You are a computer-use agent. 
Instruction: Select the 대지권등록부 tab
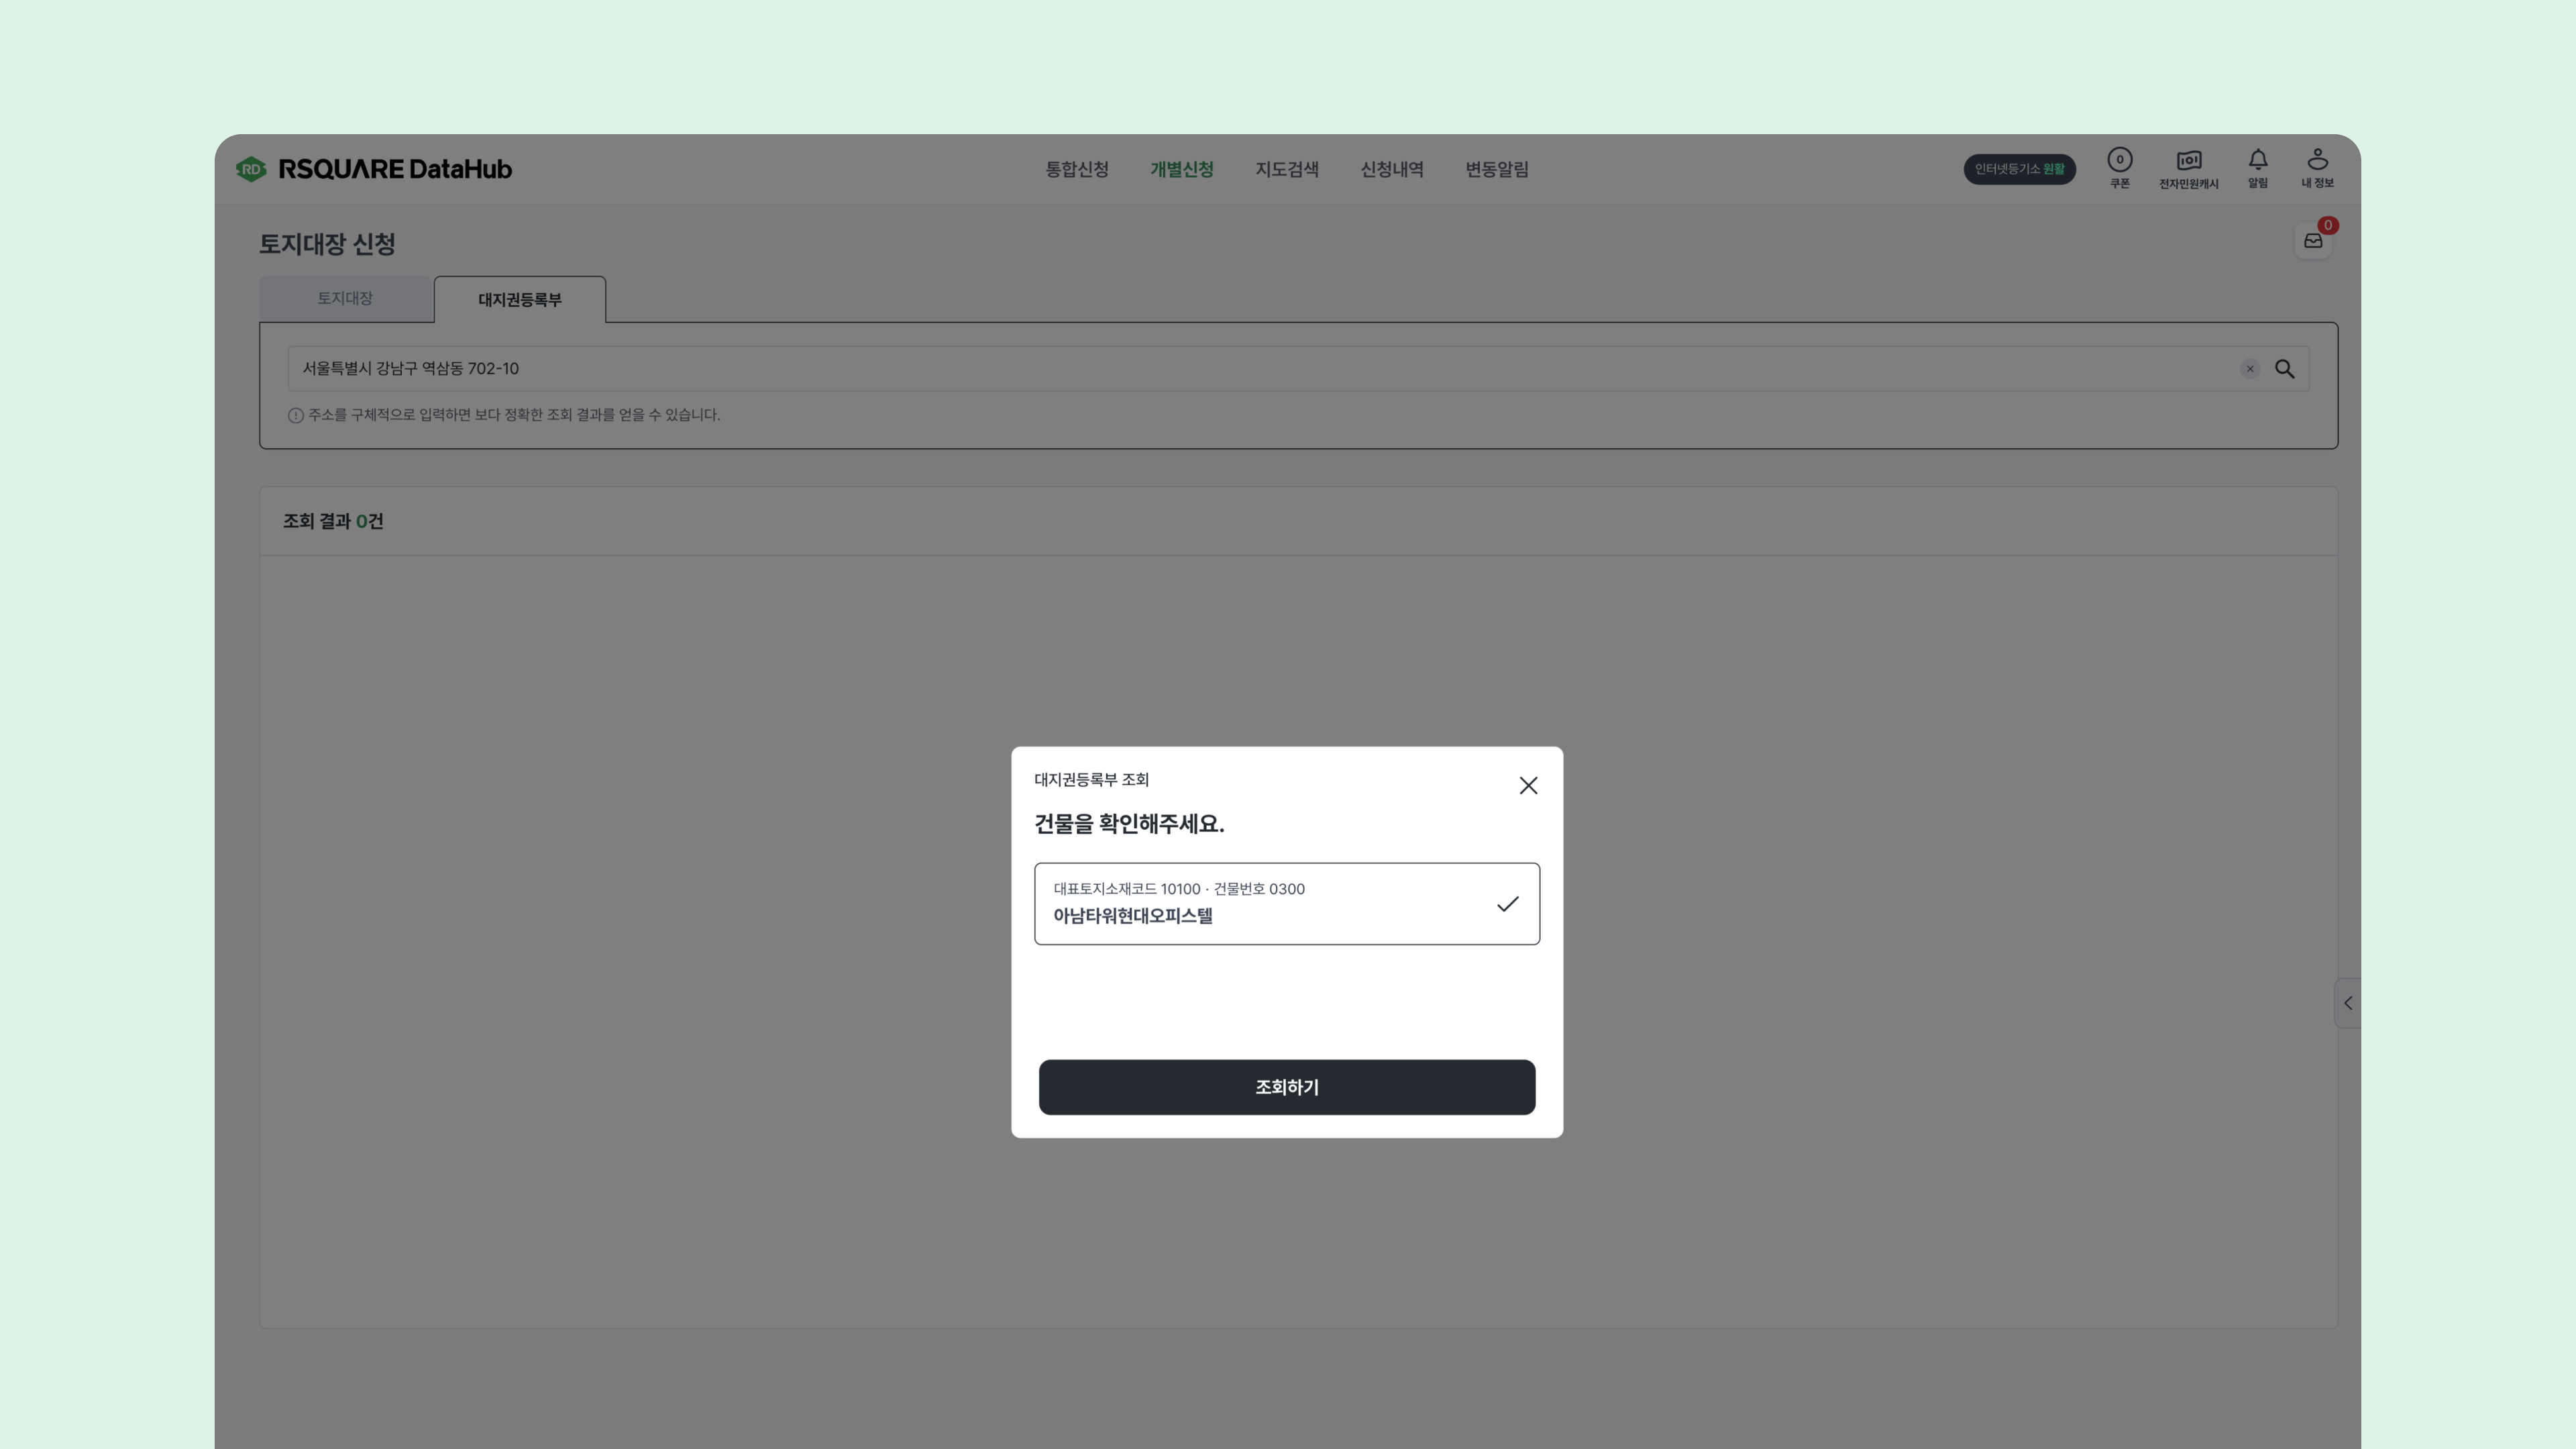[519, 300]
